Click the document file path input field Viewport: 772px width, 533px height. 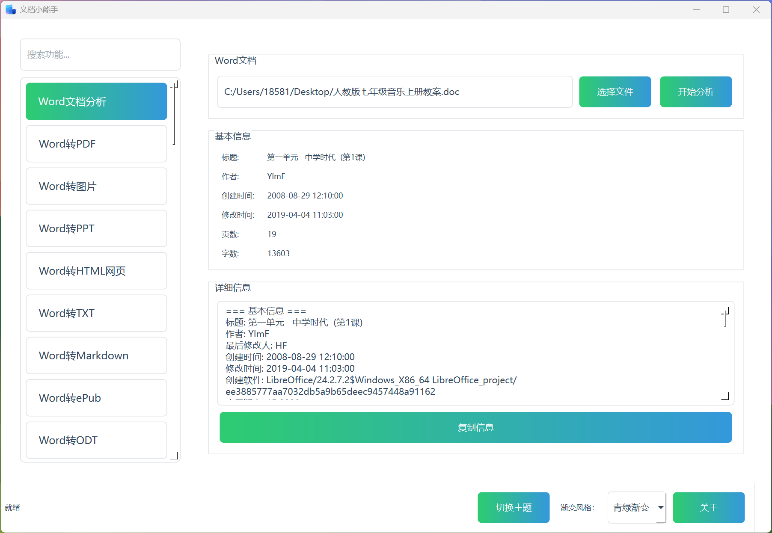(x=394, y=92)
